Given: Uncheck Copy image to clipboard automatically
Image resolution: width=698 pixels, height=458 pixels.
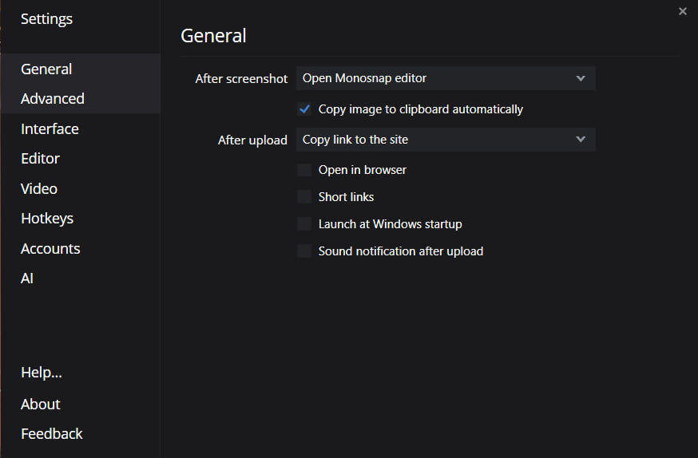Looking at the screenshot, I should 304,109.
